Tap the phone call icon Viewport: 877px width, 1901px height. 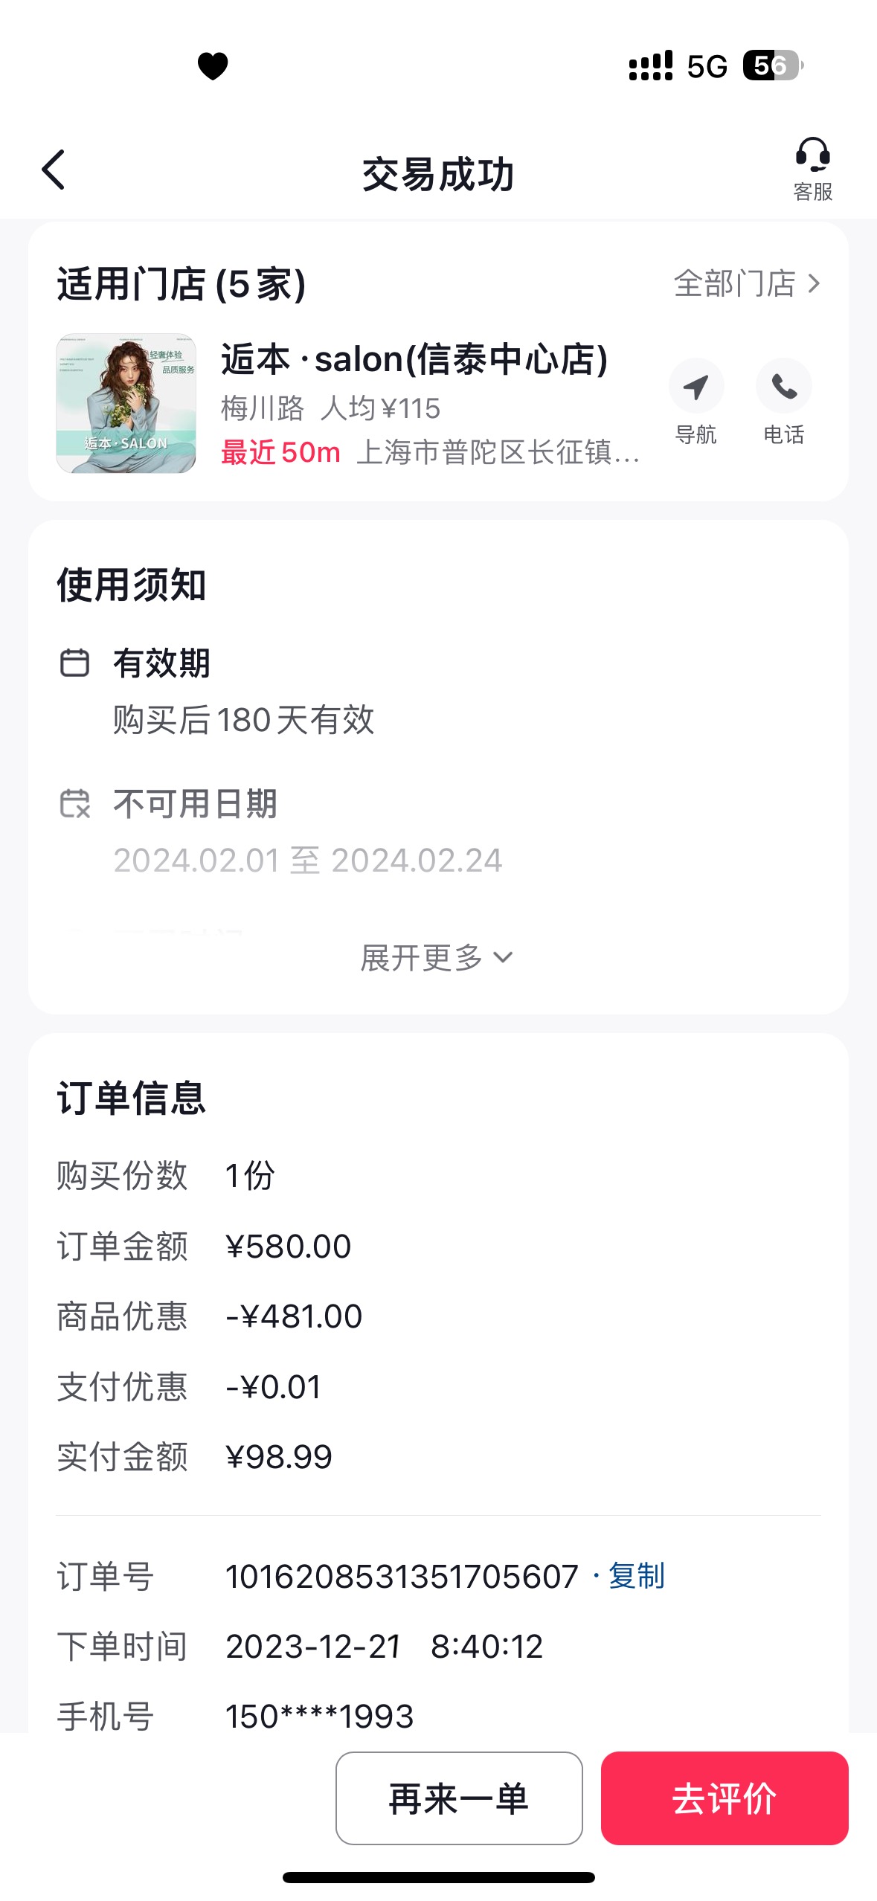point(783,386)
